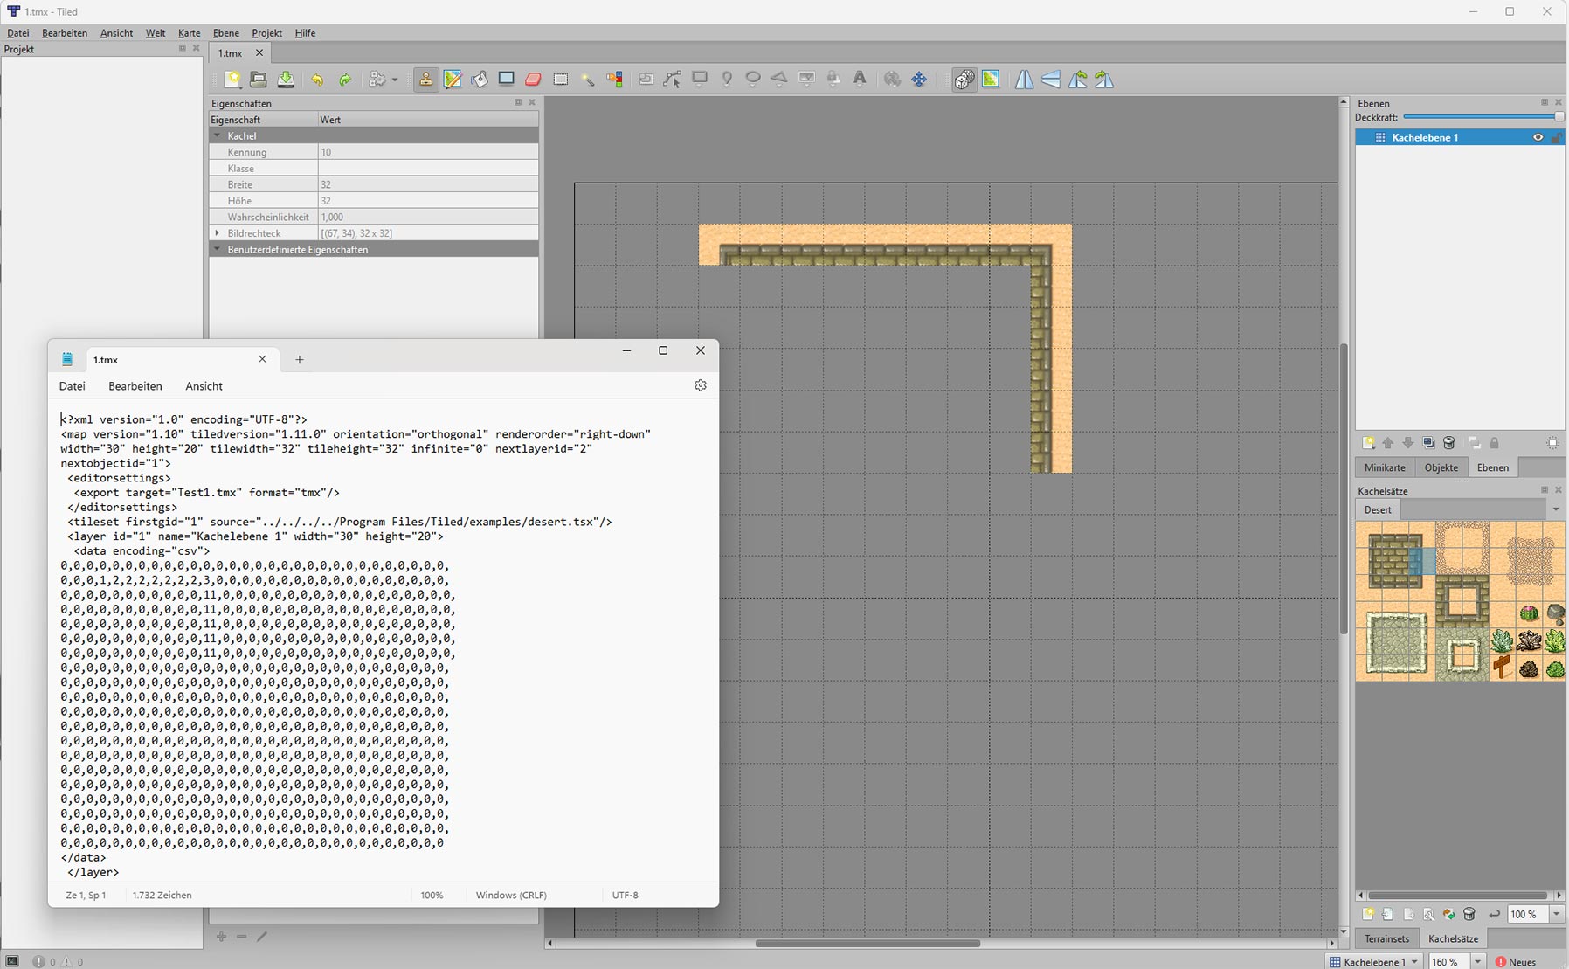Select the Bucket Fill tool
1569x969 pixels.
480,80
